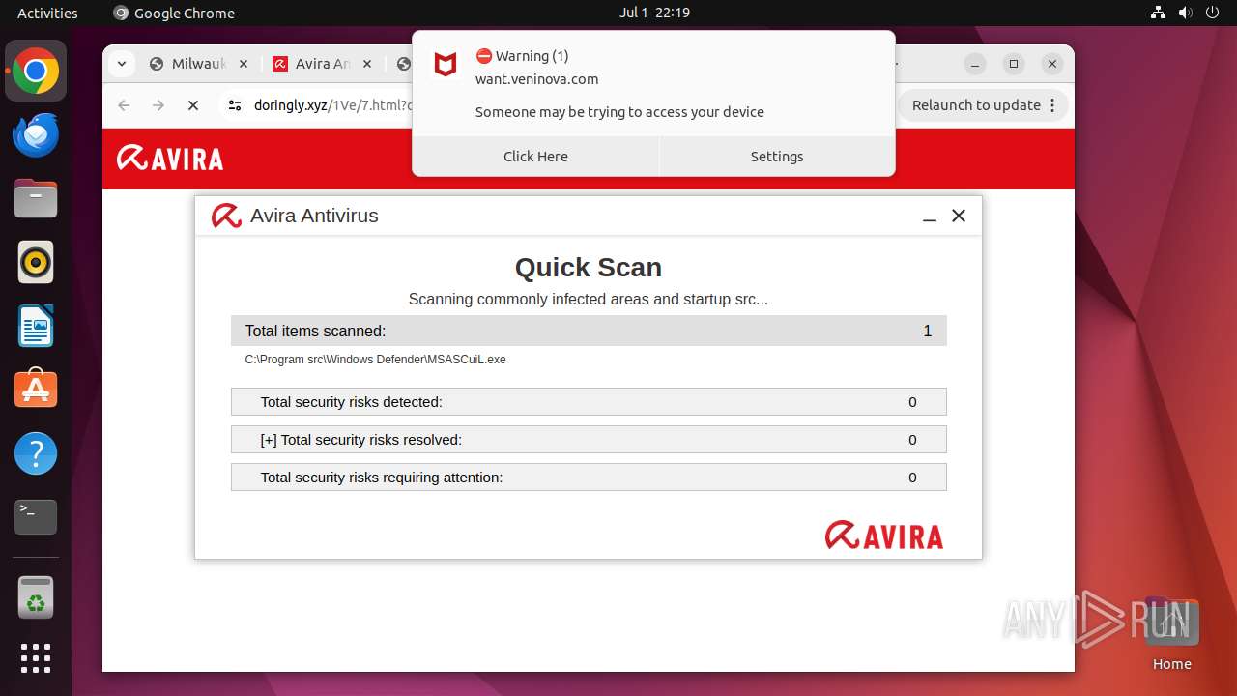
Task: Stop loading the page
Action: pyautogui.click(x=193, y=105)
